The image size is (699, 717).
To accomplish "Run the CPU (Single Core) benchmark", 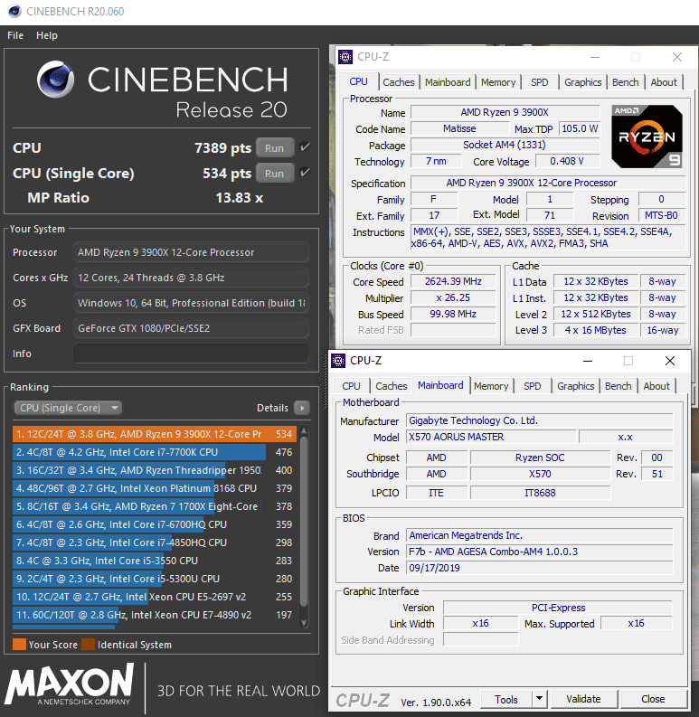I will click(275, 174).
